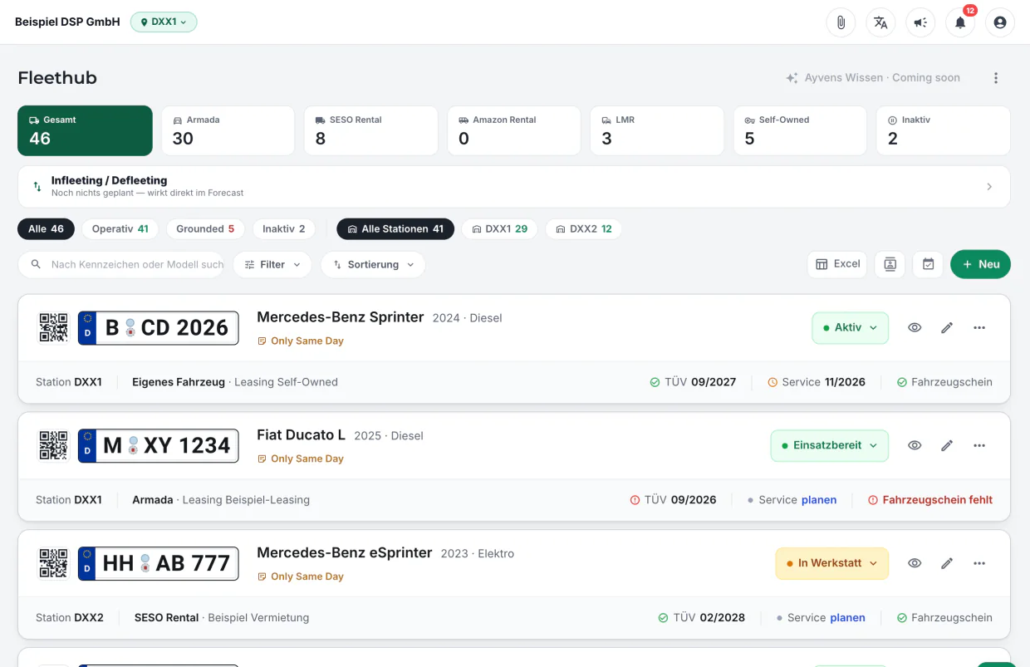Click Ayvens Wissen Coming soon label
Screen dimensions: 1030x667
click(873, 77)
